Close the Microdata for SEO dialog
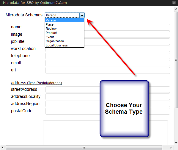This screenshot has width=178, height=150. (174, 2)
